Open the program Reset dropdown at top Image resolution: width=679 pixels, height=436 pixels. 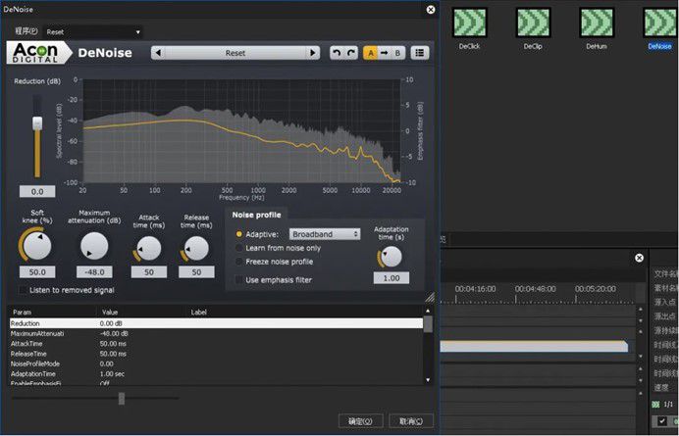(x=93, y=31)
